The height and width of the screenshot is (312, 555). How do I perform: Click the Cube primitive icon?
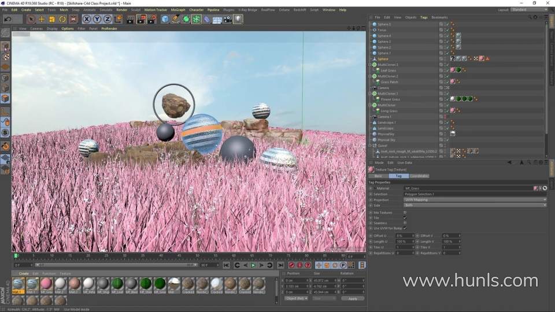click(165, 19)
